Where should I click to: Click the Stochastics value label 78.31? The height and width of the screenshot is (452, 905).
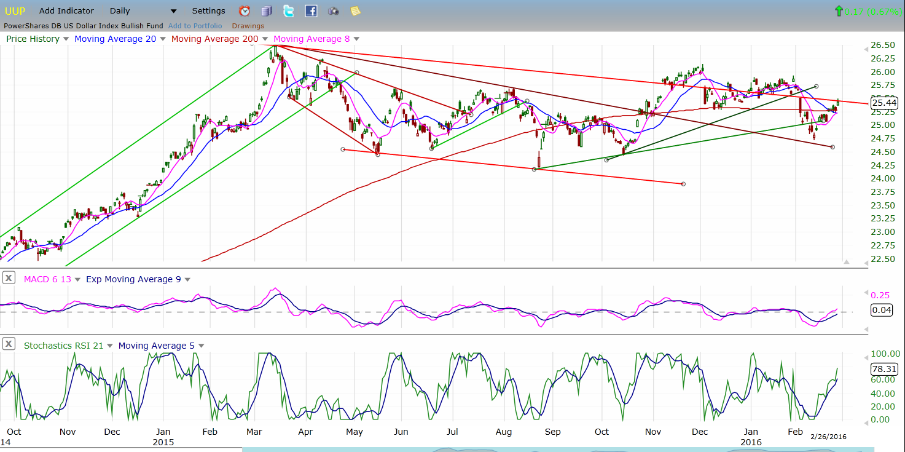point(884,369)
